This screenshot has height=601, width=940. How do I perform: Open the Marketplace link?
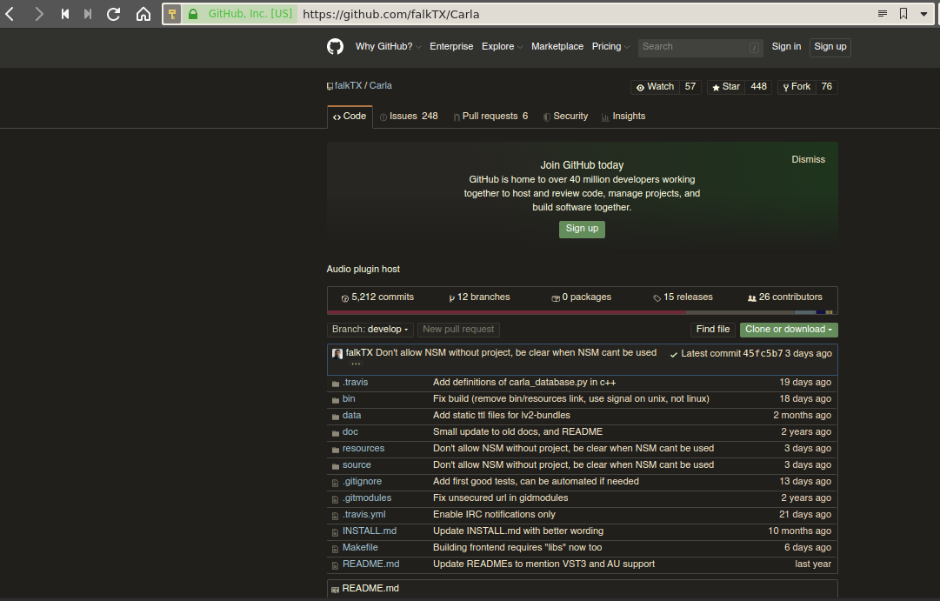point(557,47)
